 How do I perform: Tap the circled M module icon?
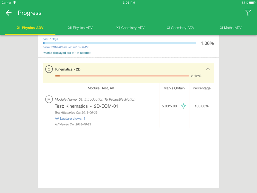click(x=49, y=99)
